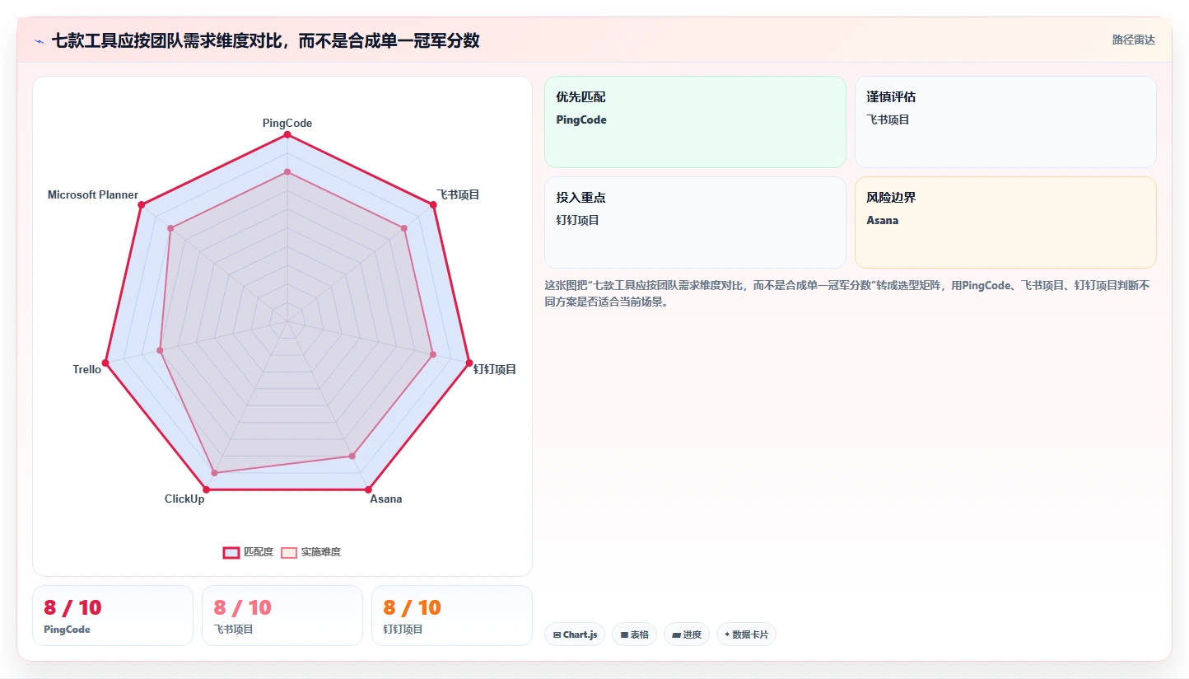Click the 路径雷达 label in the header
This screenshot has width=1189, height=679.
point(1134,40)
